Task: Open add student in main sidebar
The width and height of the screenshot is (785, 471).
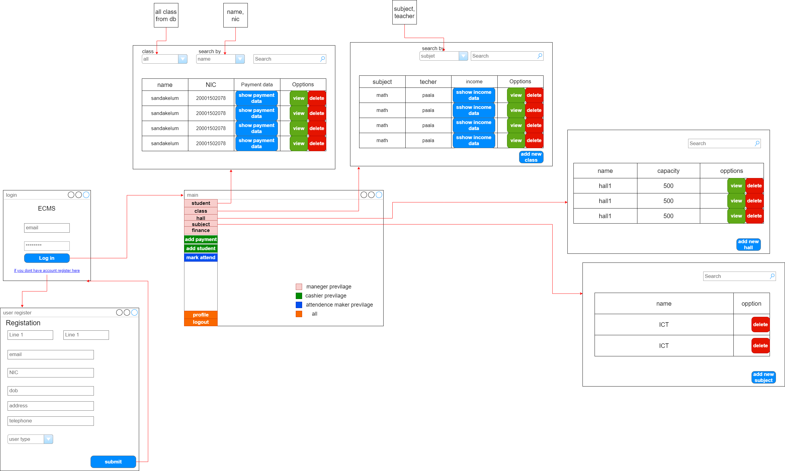Action: click(201, 249)
